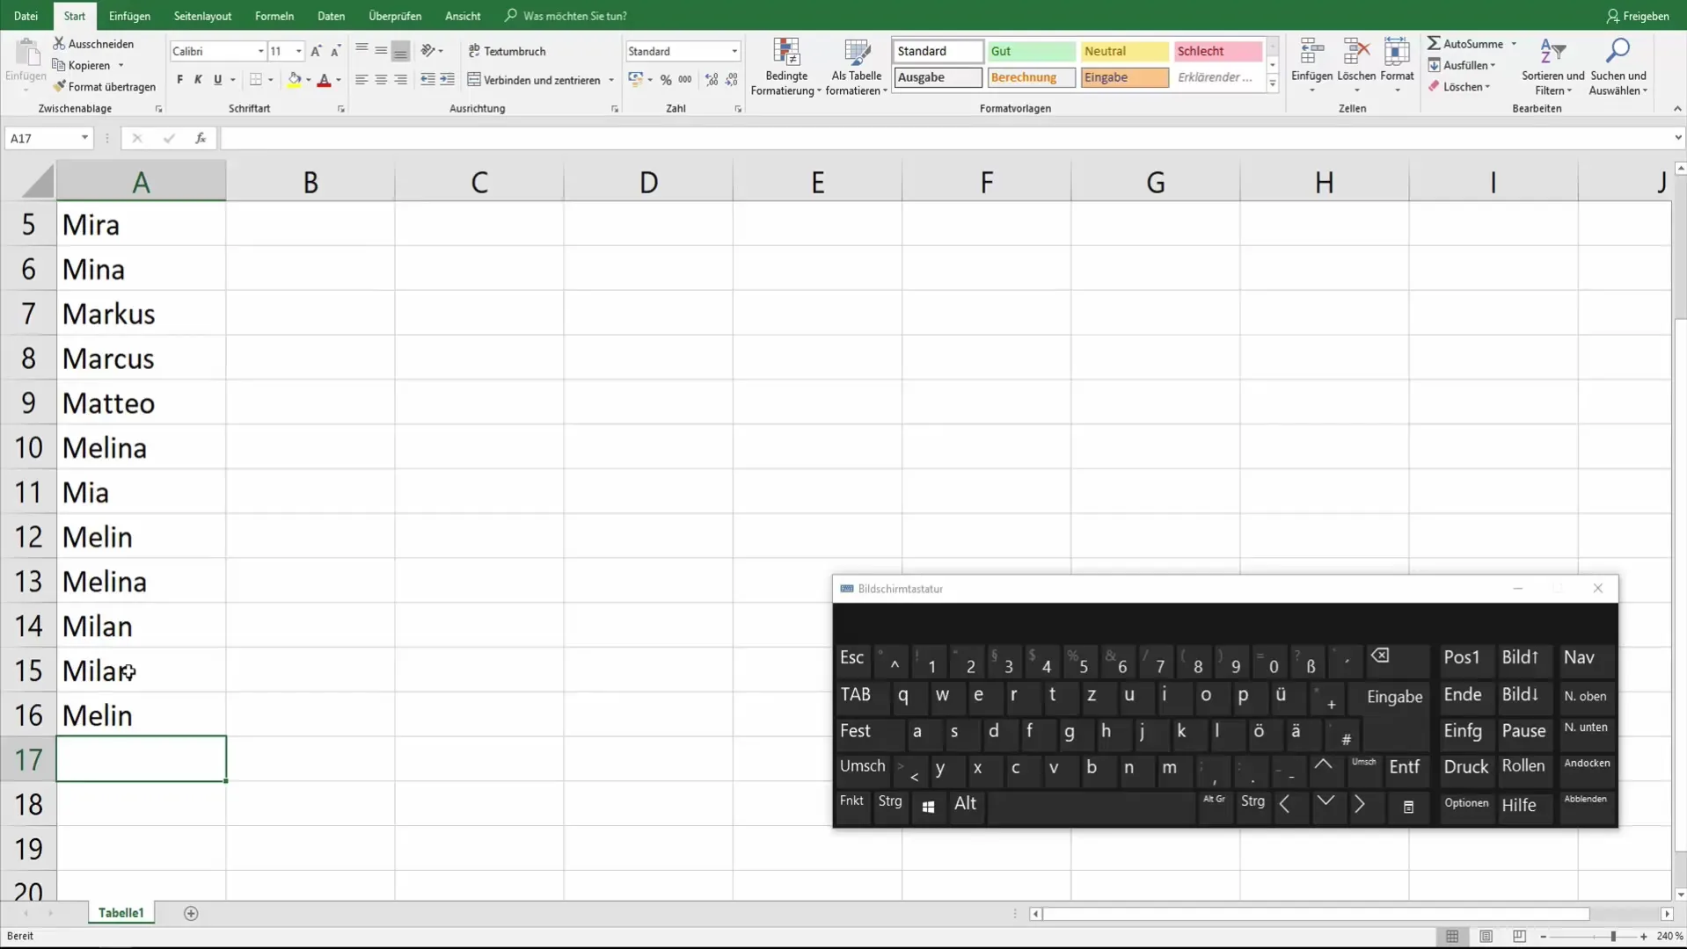1687x949 pixels.
Task: Align text left in the cell
Action: coord(361,80)
